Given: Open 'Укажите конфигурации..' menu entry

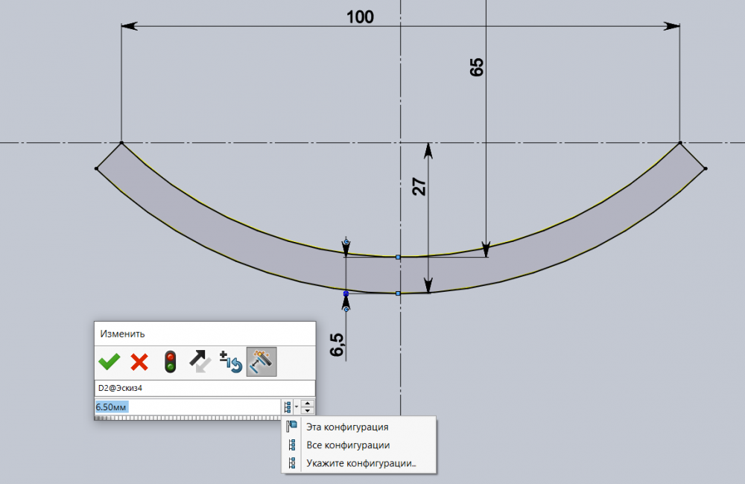Looking at the screenshot, I should coord(361,463).
